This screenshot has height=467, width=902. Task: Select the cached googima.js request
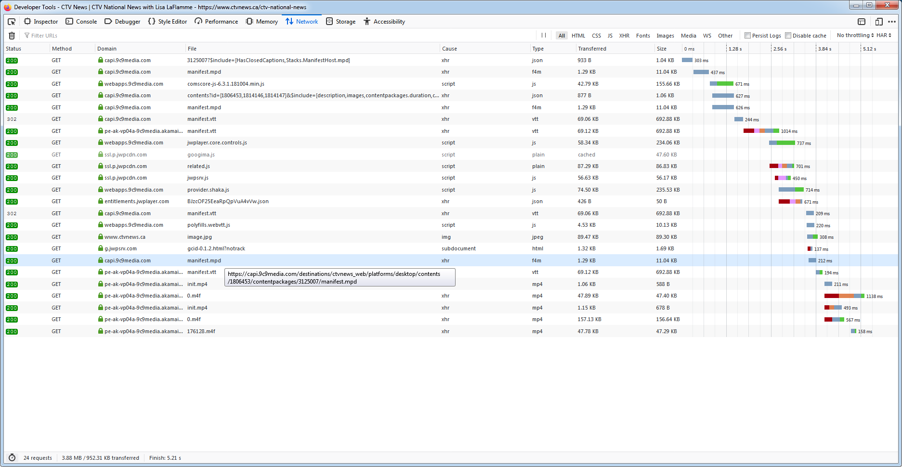[x=451, y=155]
